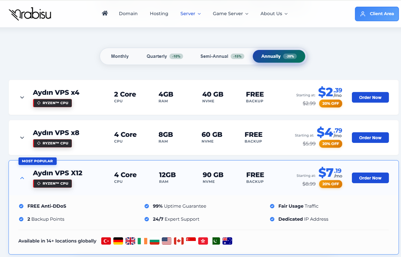Viewport: 401px width, 257px height.
Task: Click the 90 GB NVME value
Action: click(213, 175)
